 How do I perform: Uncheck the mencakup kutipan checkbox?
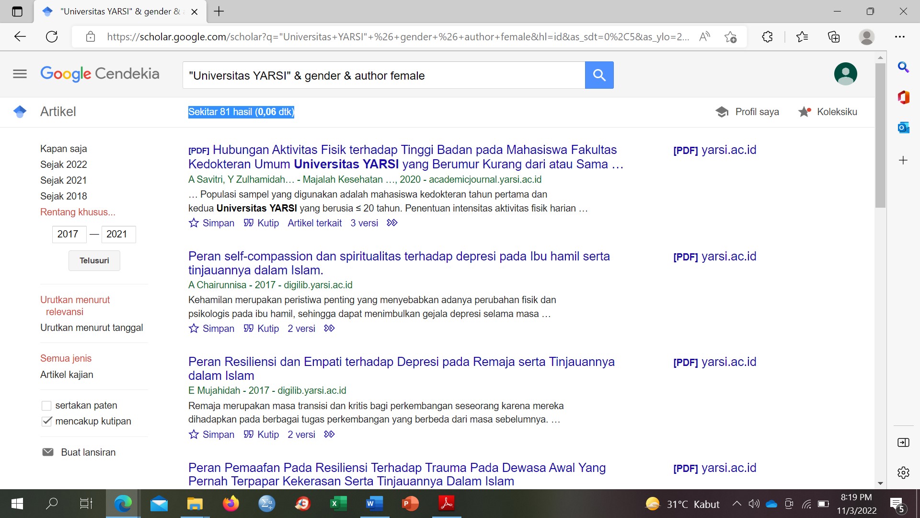[46, 422]
